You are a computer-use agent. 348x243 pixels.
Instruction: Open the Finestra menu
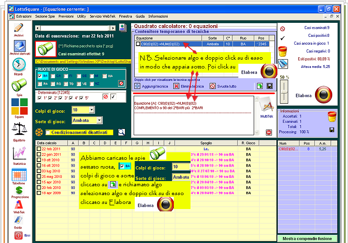[125, 16]
